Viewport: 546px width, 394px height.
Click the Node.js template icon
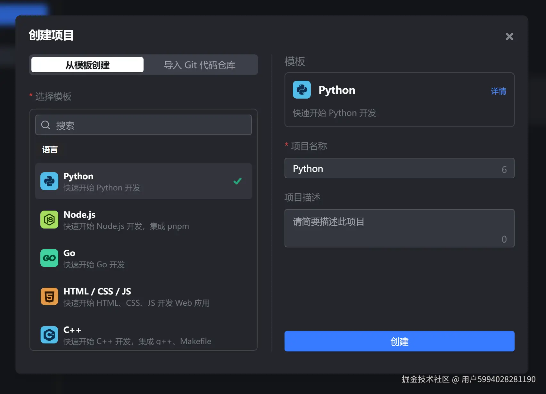[x=49, y=220]
